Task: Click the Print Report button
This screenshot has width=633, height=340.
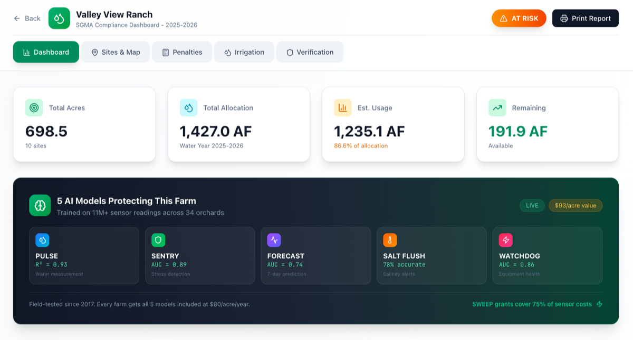Action: (x=586, y=18)
